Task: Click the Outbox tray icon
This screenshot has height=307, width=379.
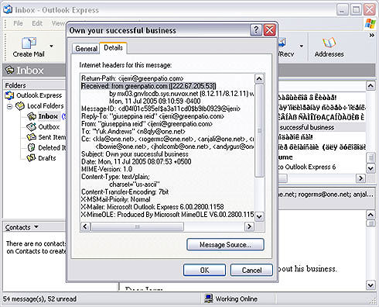Action: 32,127
